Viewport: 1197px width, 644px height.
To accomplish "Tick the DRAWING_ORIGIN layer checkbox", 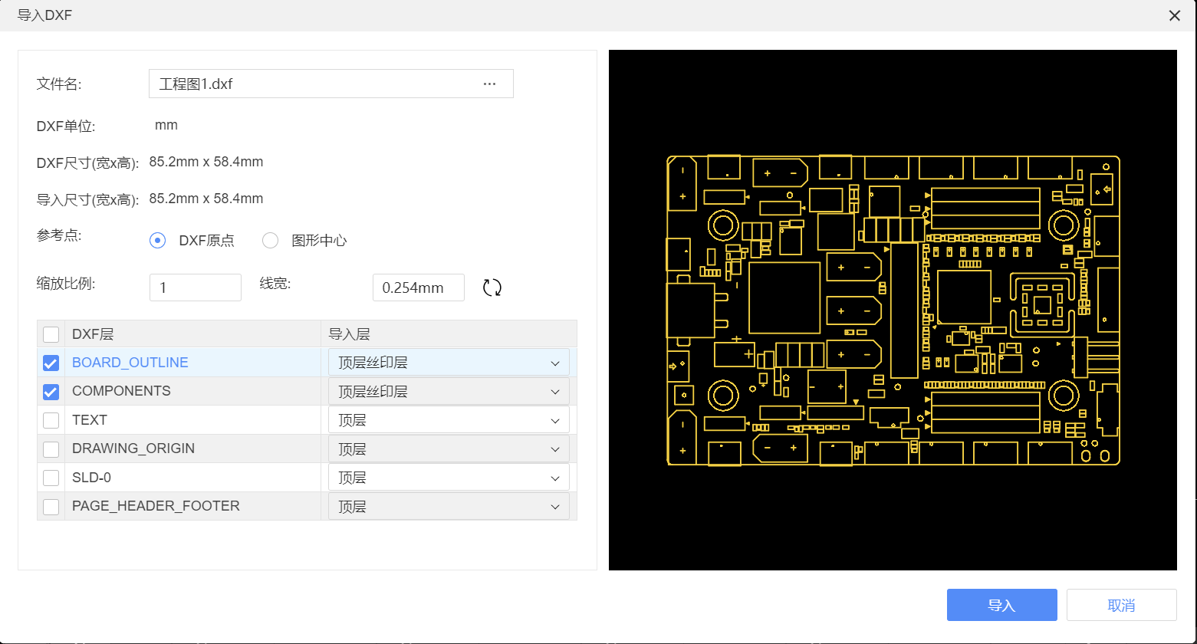I will click(51, 449).
